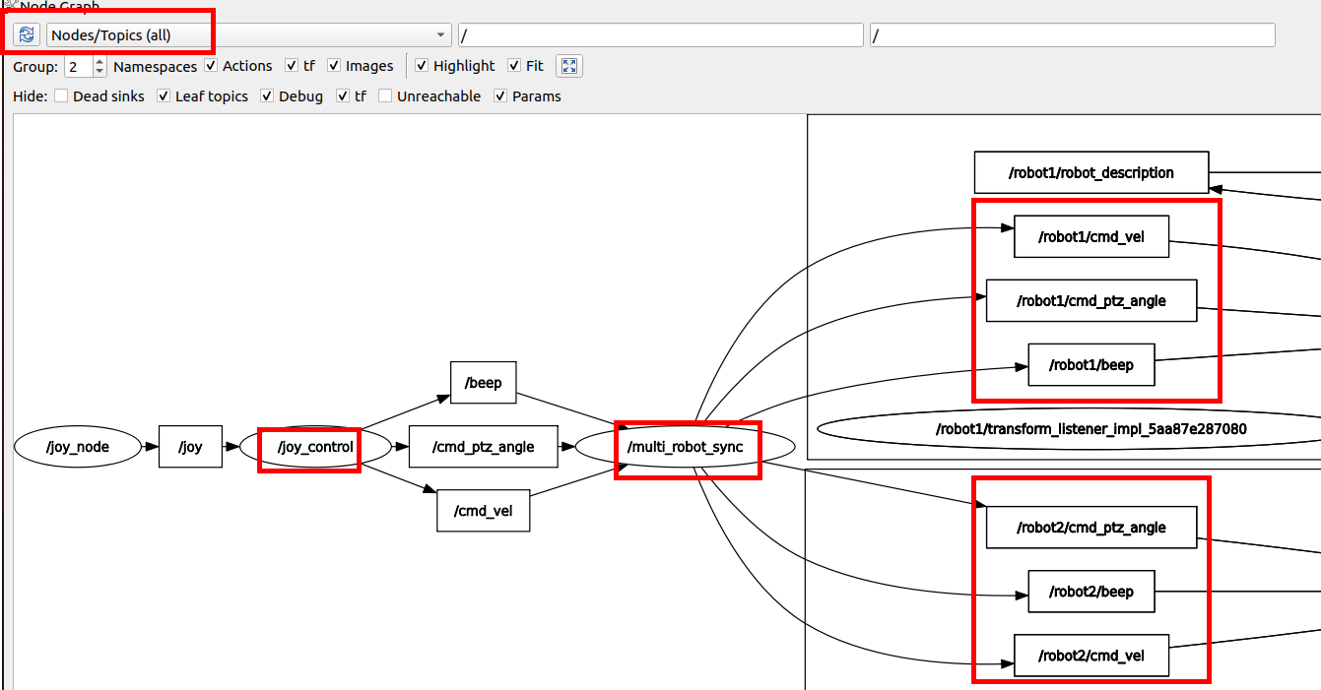
Task: Click the /cmd_vel topic box
Action: click(484, 511)
